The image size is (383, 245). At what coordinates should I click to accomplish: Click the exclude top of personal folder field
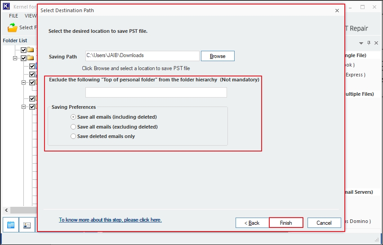point(156,92)
